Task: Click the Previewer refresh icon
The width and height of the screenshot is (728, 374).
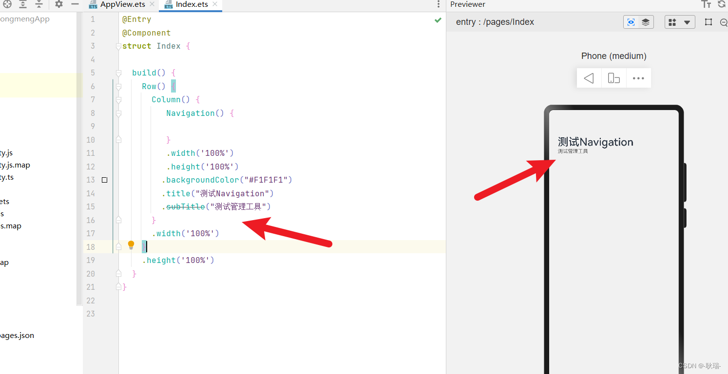Action: click(x=722, y=4)
